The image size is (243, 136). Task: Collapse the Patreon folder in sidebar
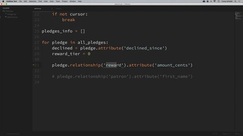8,11
